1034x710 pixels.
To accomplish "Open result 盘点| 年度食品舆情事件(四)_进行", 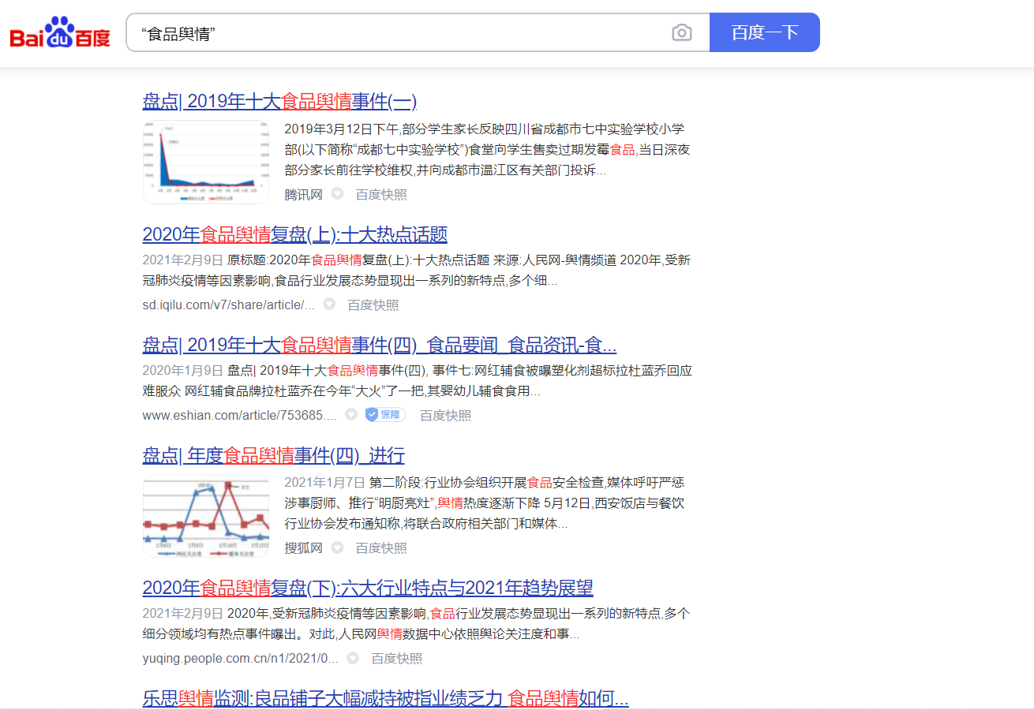I will [273, 455].
